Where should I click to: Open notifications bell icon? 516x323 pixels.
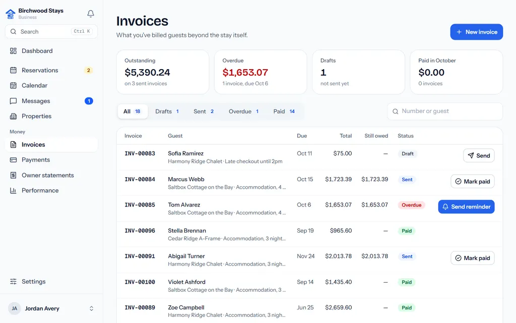[91, 14]
